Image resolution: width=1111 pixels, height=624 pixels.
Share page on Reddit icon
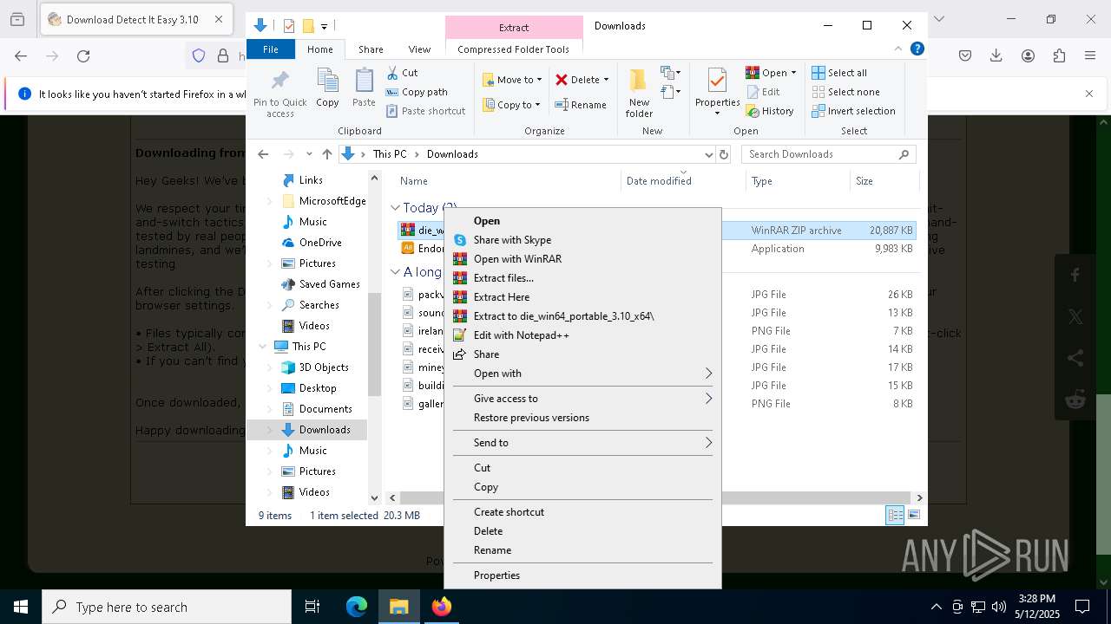(x=1075, y=400)
